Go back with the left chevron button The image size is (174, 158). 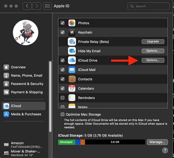click(x=27, y=6)
